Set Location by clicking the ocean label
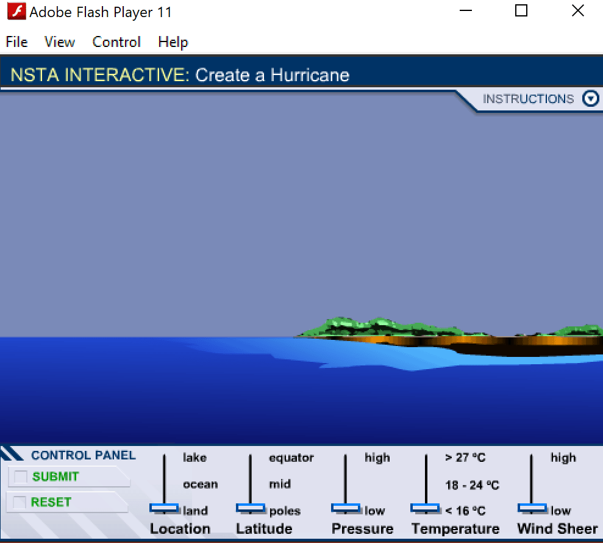The image size is (603, 543). 201,484
